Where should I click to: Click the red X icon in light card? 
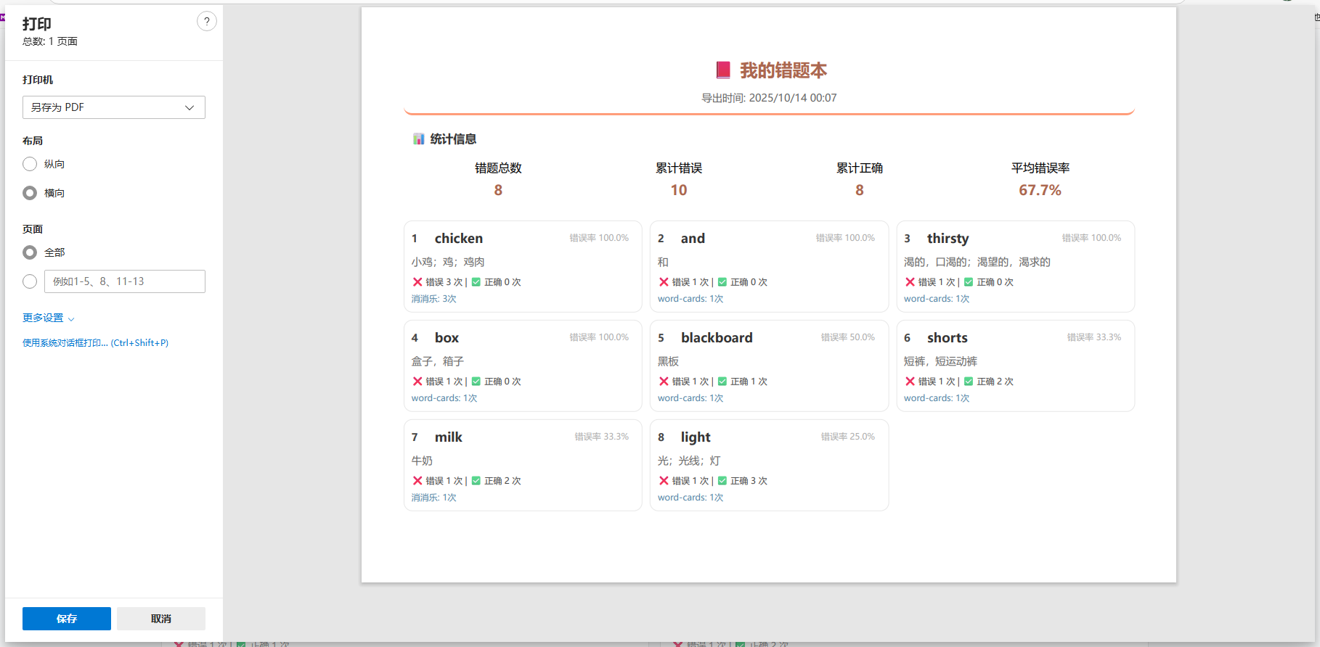click(x=664, y=481)
